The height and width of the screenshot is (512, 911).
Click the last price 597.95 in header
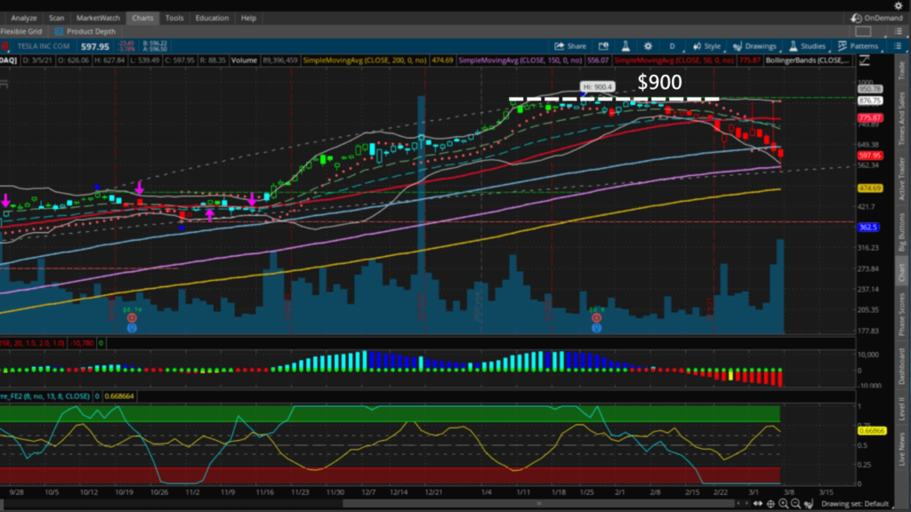(x=95, y=46)
